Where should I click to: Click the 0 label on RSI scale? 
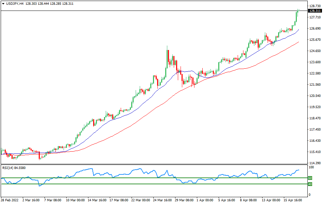pos(309,195)
